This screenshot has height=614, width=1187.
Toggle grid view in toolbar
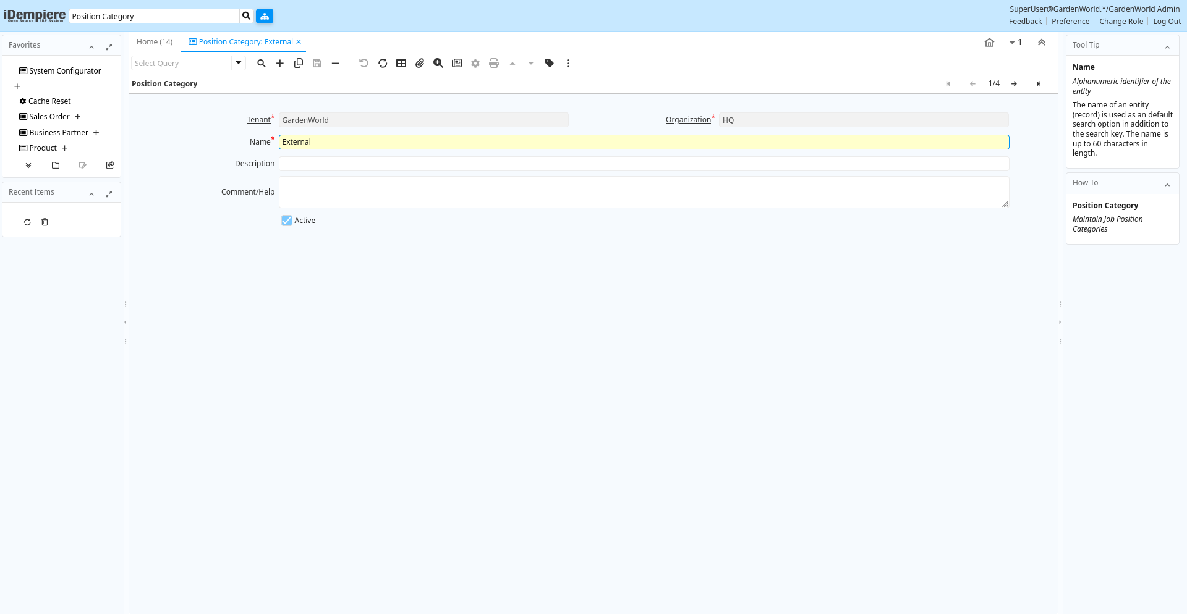pos(401,63)
